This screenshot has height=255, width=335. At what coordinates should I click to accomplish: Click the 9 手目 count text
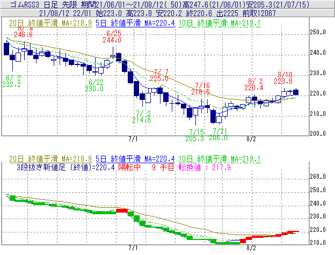[x=163, y=167]
